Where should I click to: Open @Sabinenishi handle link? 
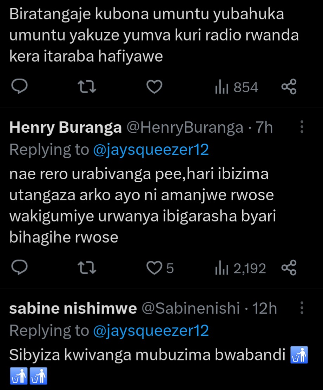point(191,309)
